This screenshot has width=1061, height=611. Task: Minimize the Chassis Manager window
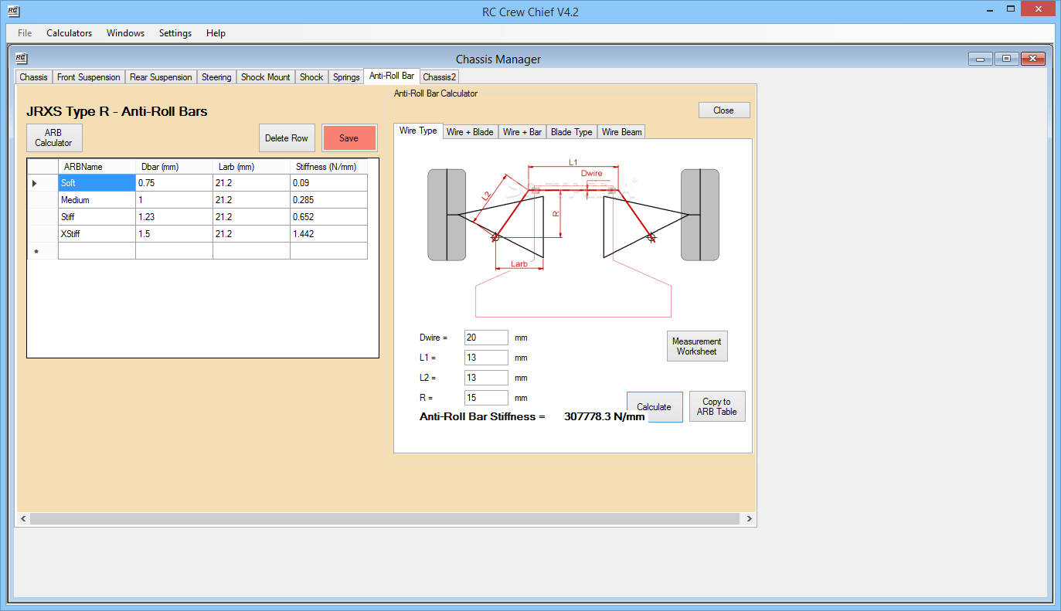(980, 59)
